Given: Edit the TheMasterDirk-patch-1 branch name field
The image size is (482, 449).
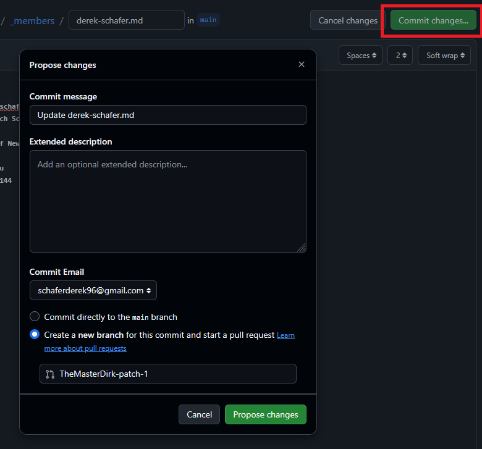Looking at the screenshot, I should click(168, 374).
